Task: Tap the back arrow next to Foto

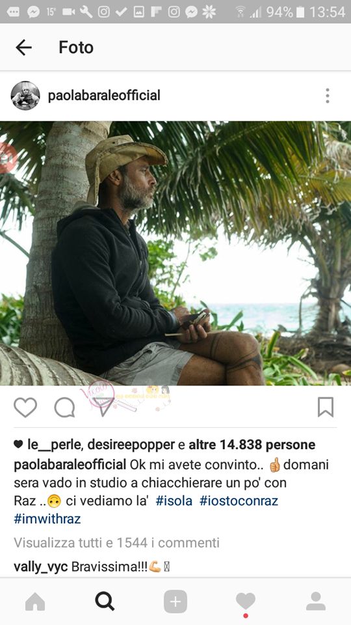Action: pos(23,48)
